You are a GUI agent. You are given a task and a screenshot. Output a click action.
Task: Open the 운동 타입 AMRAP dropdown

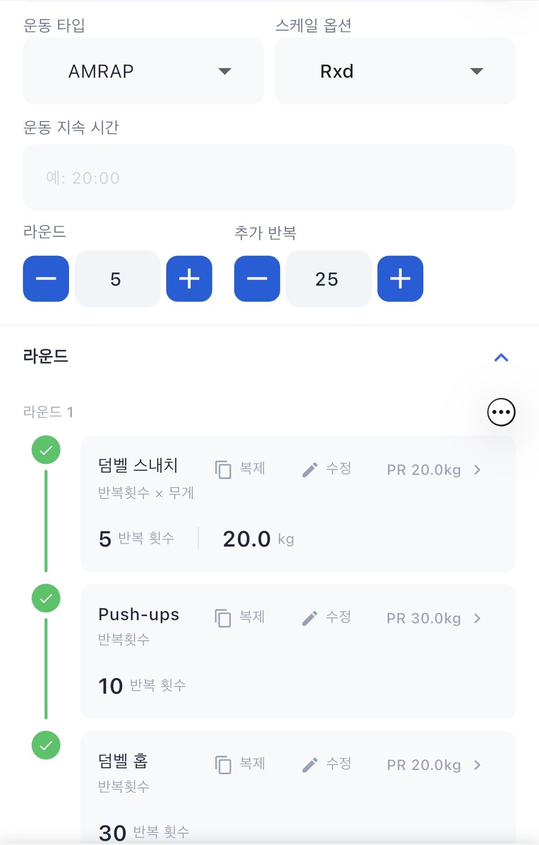pyautogui.click(x=143, y=71)
